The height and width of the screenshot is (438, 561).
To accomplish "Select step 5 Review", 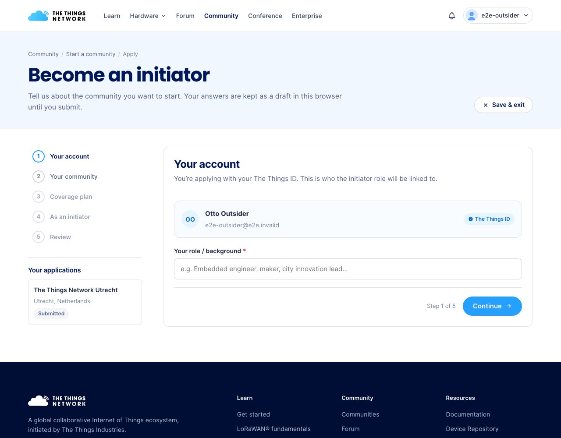I will (x=52, y=237).
